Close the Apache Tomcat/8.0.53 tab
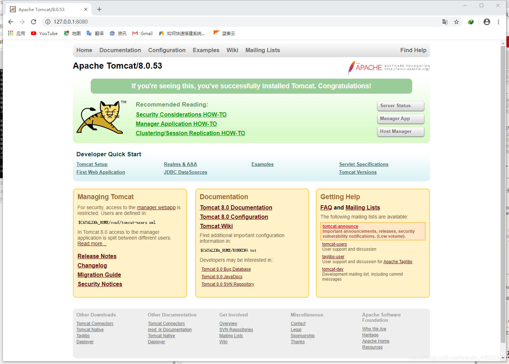Image resolution: width=509 pixels, height=364 pixels. tap(86, 9)
